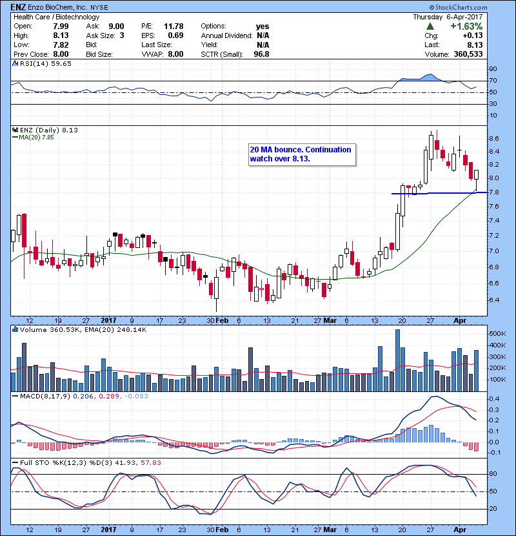Viewport: 516px width, 536px height.
Task: Click the Open value 7.99
Action: tap(61, 26)
